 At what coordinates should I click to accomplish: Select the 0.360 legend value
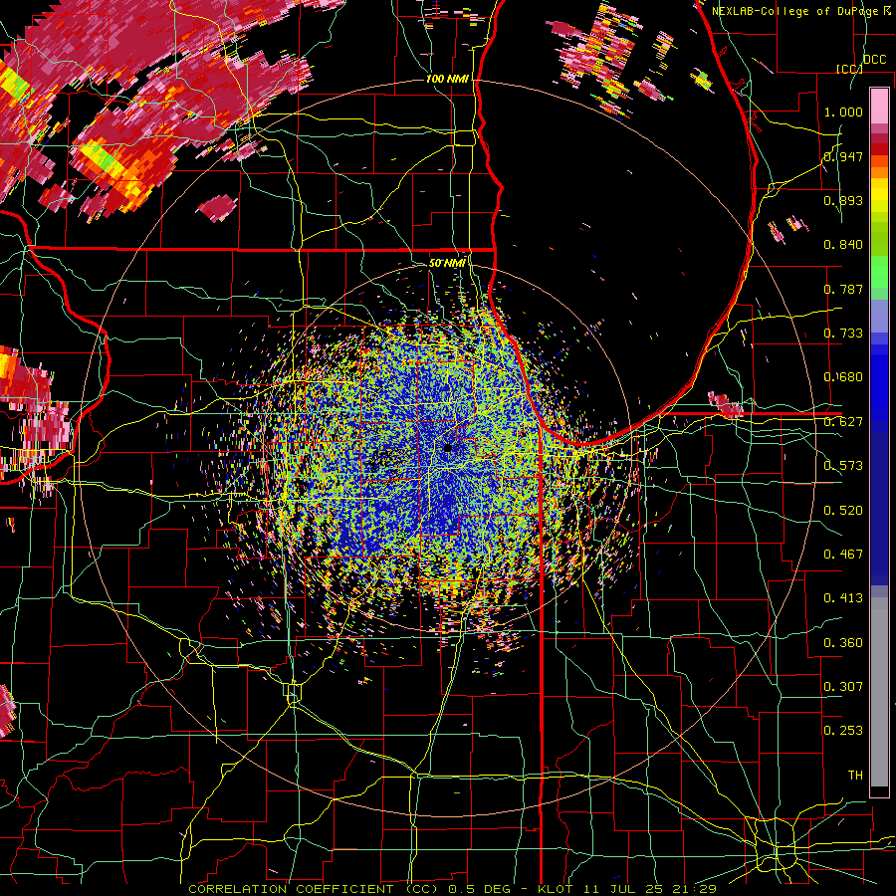point(843,643)
